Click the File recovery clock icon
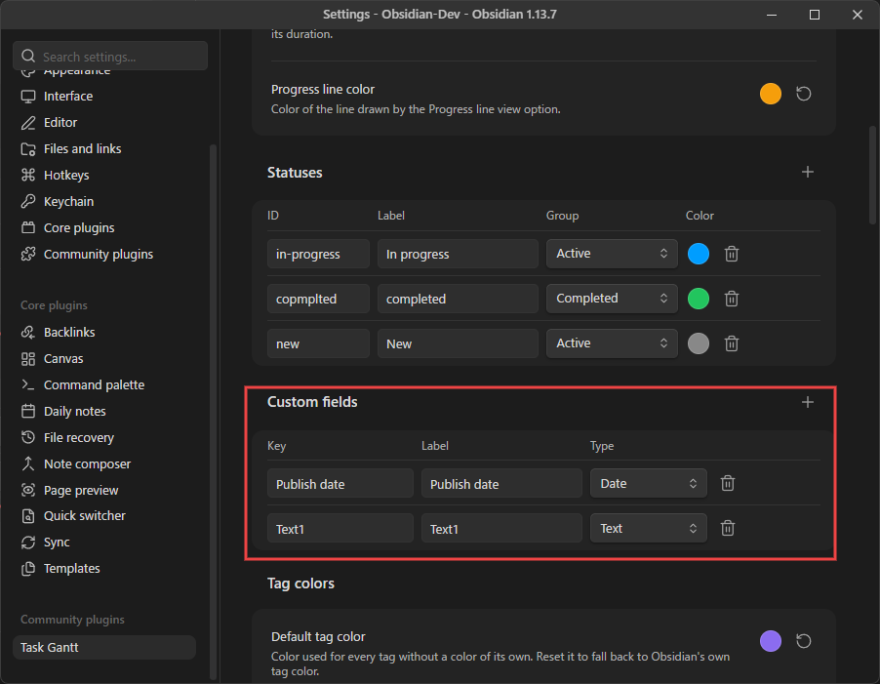880x684 pixels. coord(28,438)
